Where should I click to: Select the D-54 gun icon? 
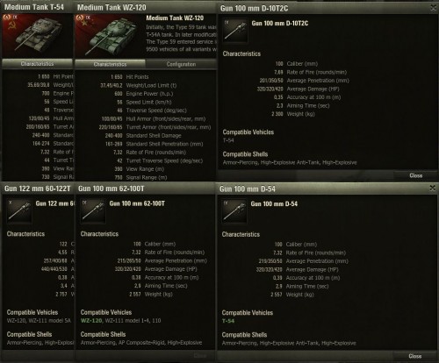[x=234, y=211]
